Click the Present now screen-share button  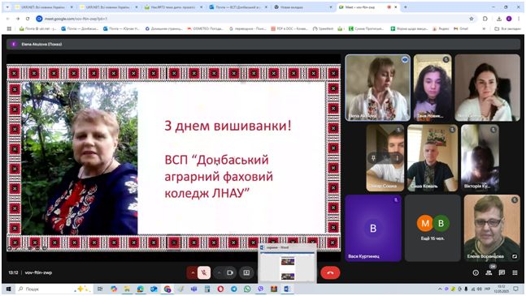click(246, 272)
